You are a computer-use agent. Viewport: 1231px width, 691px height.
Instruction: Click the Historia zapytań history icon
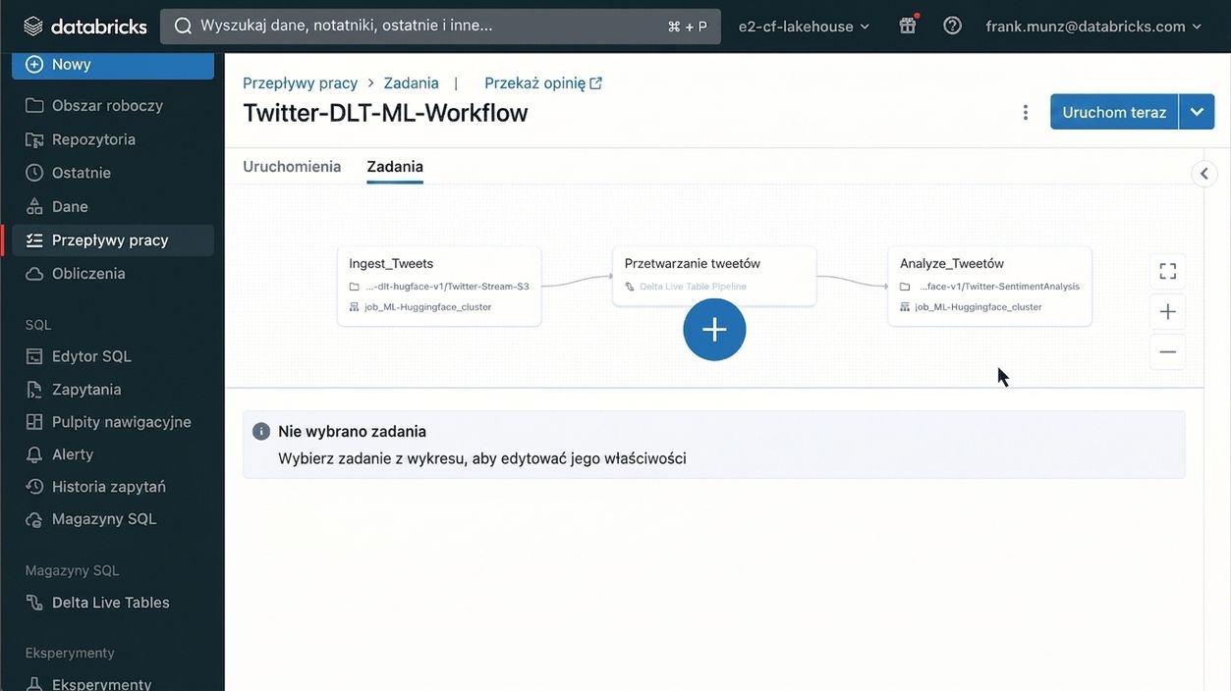(x=34, y=487)
